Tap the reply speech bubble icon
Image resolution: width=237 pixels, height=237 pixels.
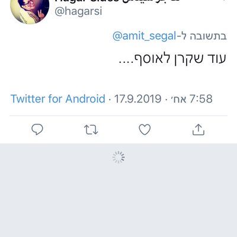[37, 130]
